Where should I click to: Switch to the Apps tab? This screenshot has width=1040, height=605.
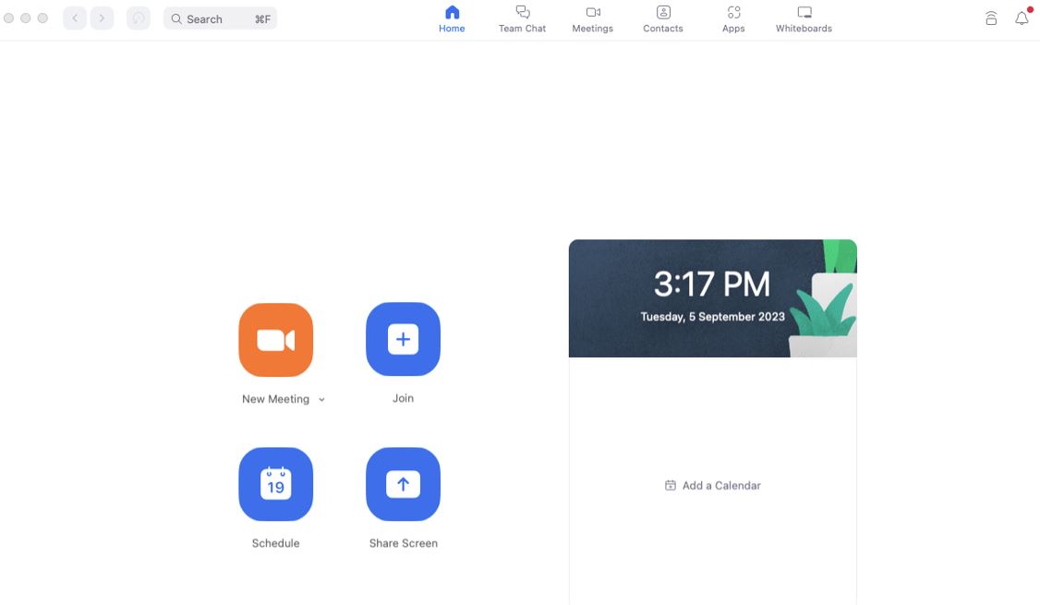coord(733,19)
